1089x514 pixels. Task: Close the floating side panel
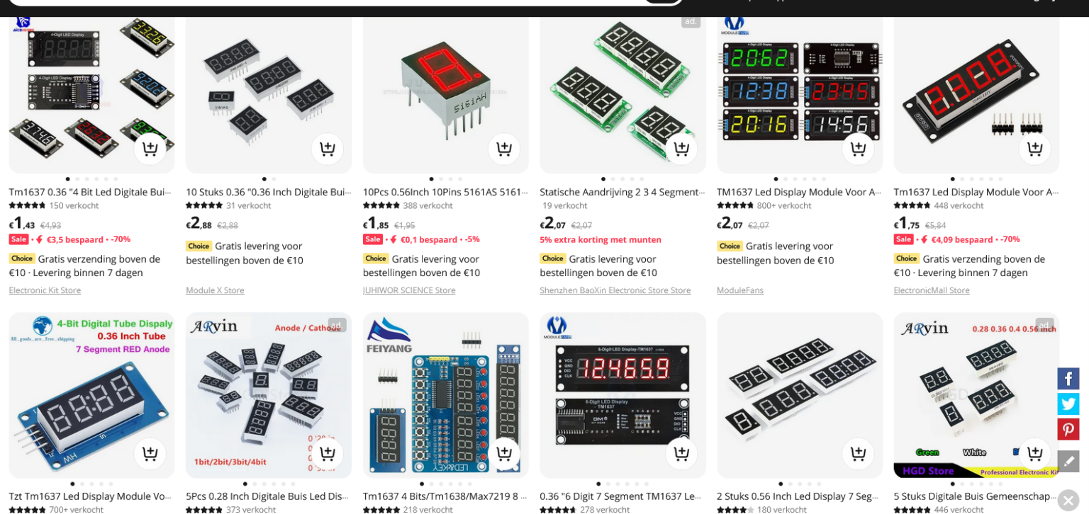1068,501
